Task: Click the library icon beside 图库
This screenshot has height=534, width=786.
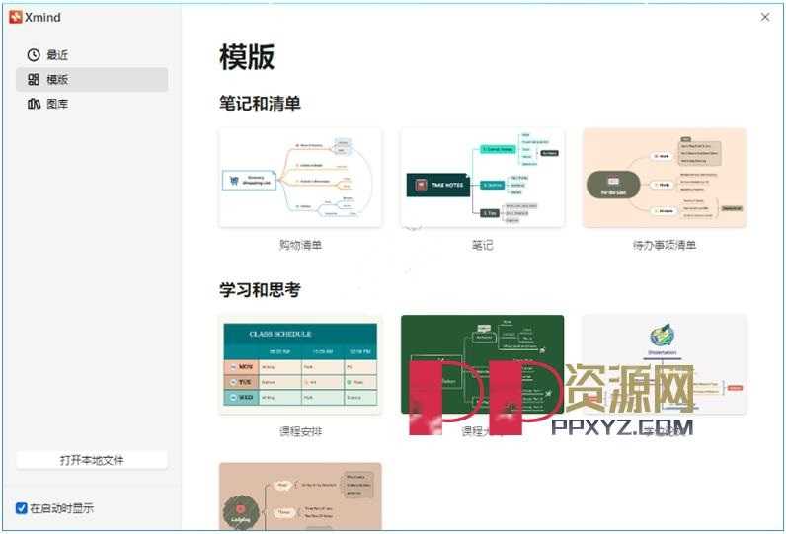Action: click(34, 104)
